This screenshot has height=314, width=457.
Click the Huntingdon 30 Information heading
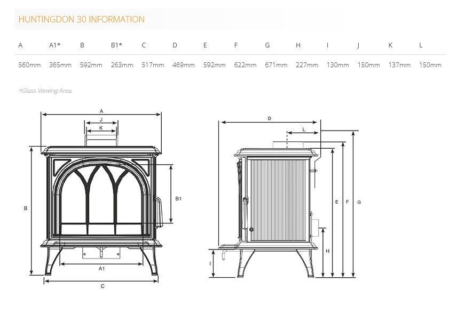[81, 19]
